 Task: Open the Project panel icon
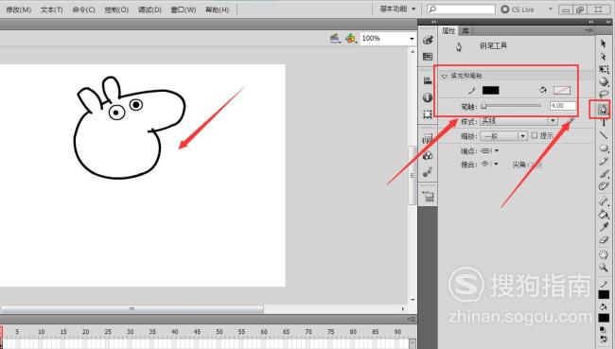(428, 197)
